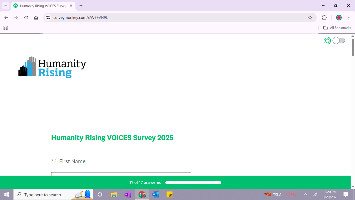Click the '17 of 17 answered' text

145,182
